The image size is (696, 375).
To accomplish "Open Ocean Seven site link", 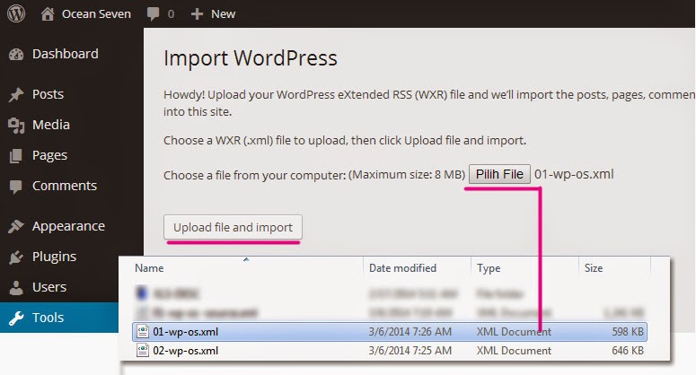I will pos(96,14).
